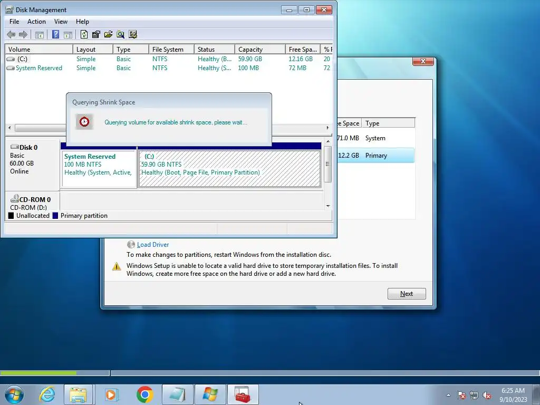This screenshot has height=405, width=540.
Task: Open the network tray icon
Action: [474, 395]
